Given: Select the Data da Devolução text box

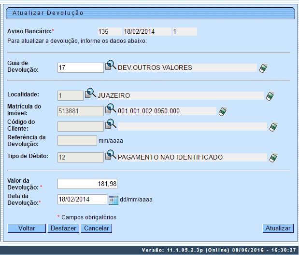Looking at the screenshot, I should (x=82, y=199).
